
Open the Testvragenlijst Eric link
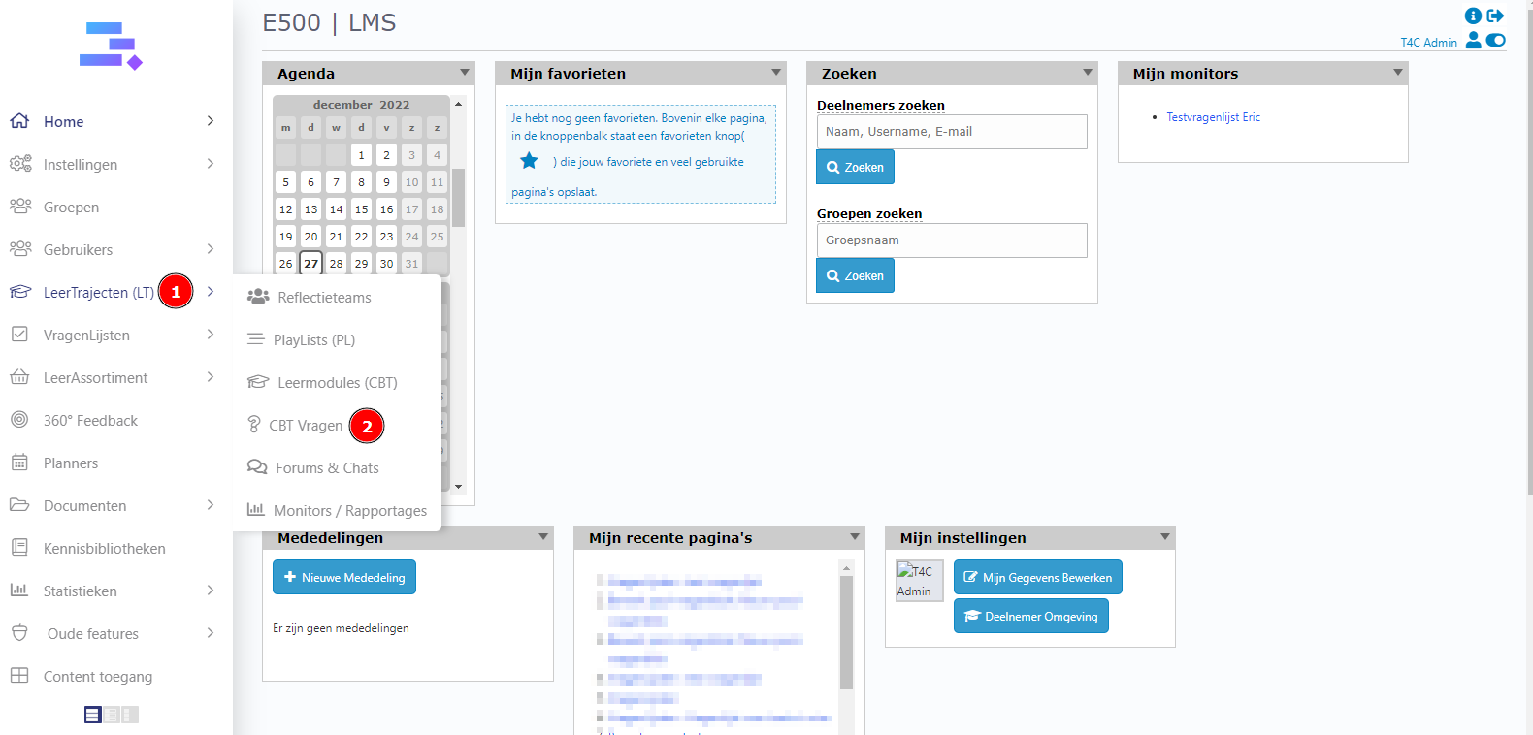tap(1213, 117)
